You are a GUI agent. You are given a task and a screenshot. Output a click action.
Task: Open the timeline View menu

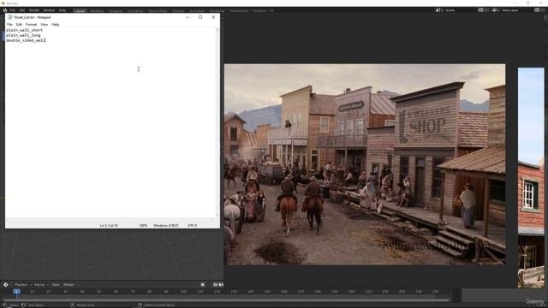[56, 285]
